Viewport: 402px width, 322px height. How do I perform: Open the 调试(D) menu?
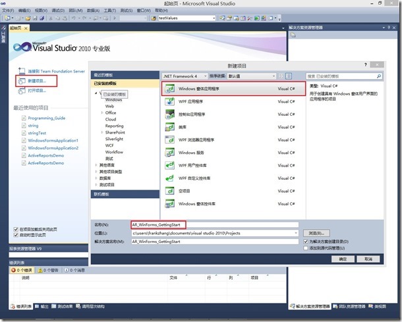(58, 11)
